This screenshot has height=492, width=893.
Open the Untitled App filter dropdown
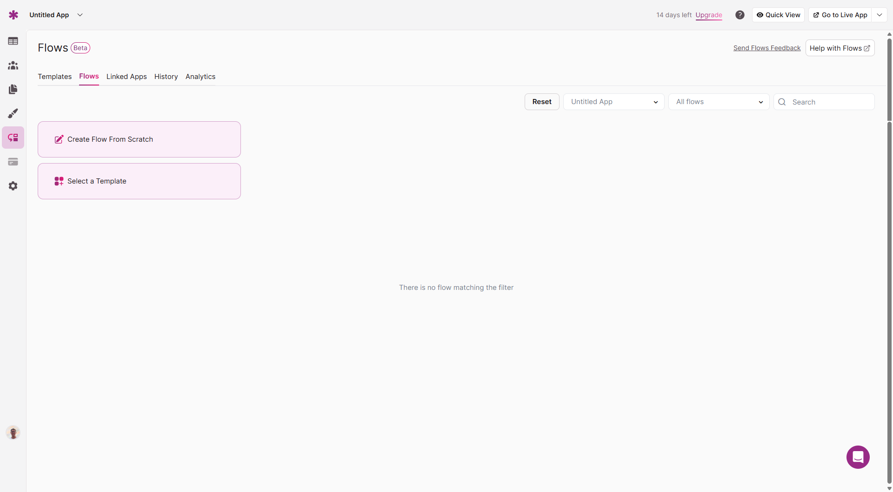pyautogui.click(x=613, y=102)
